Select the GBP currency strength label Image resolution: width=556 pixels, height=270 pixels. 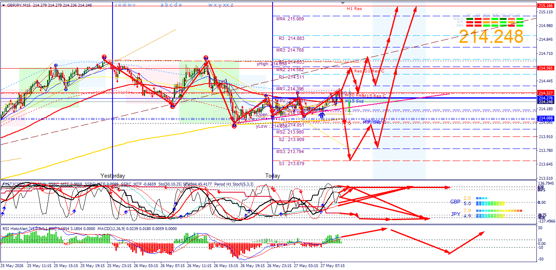455,202
